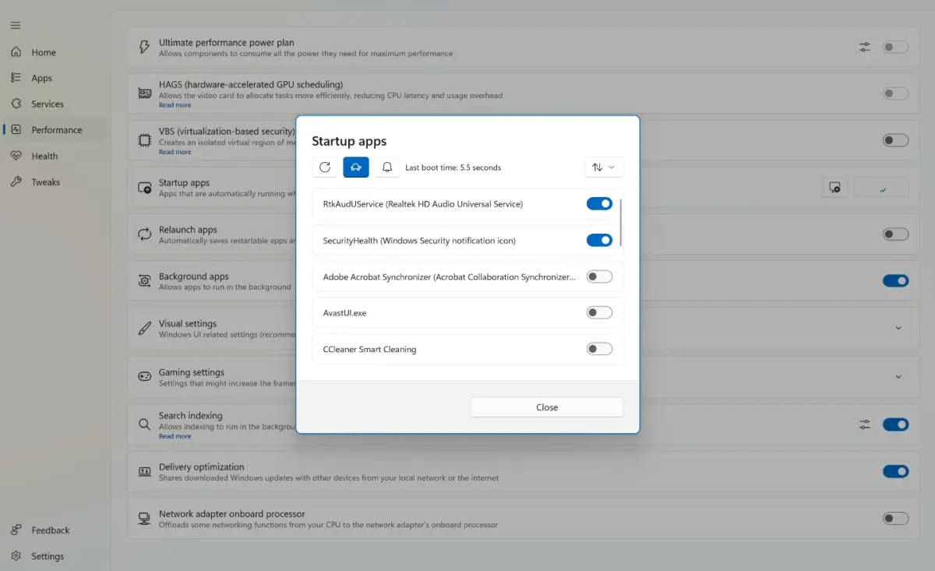Switch to the Apps section
The width and height of the screenshot is (935, 571).
[55, 78]
